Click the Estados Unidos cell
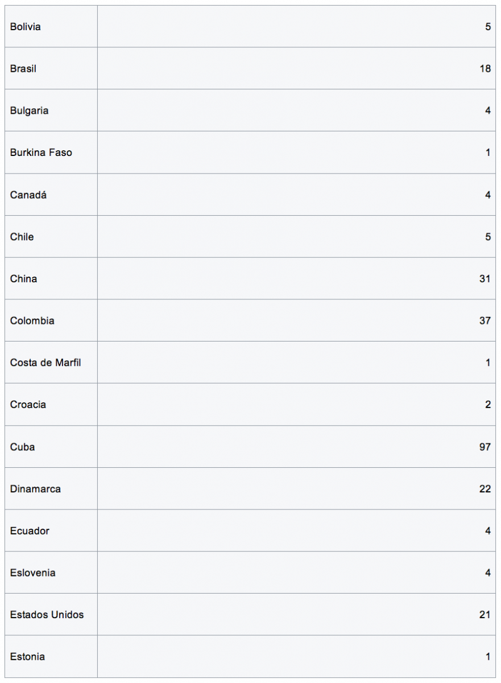Screen dimensions: 501x683 click(x=47, y=615)
